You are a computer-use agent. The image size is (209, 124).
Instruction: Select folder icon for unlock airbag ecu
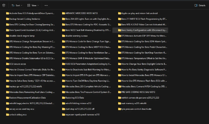[x=8, y=115]
